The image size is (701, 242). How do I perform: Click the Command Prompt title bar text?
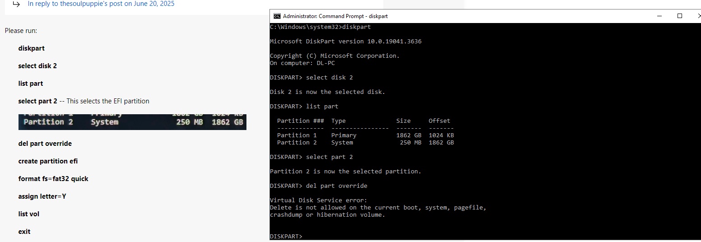point(335,16)
